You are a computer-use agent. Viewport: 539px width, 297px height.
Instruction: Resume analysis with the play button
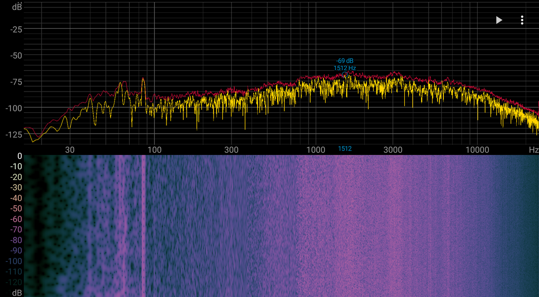pos(499,20)
